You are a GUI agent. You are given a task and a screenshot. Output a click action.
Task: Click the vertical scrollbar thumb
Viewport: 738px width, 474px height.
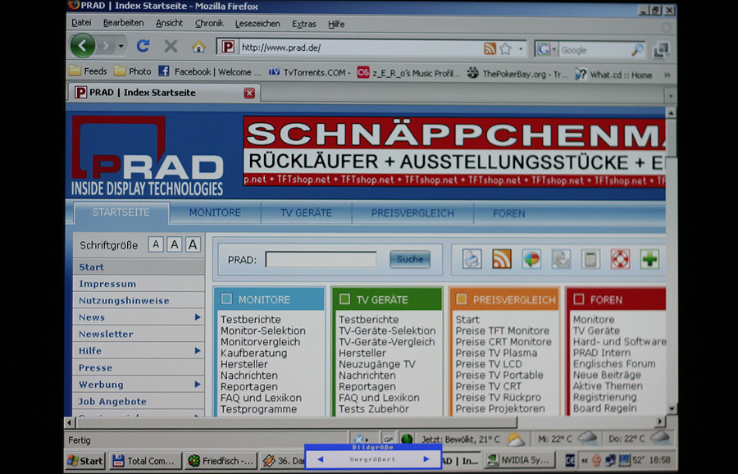coord(671,139)
